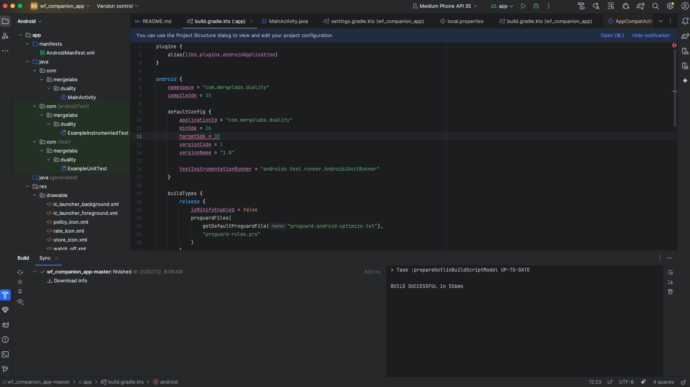The width and height of the screenshot is (690, 387).
Task: Switch to the README.md editor tab
Action: (157, 21)
